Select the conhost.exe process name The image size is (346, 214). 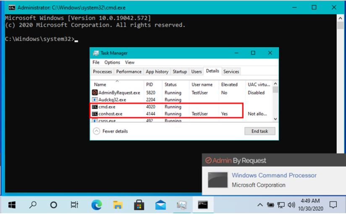click(x=110, y=114)
